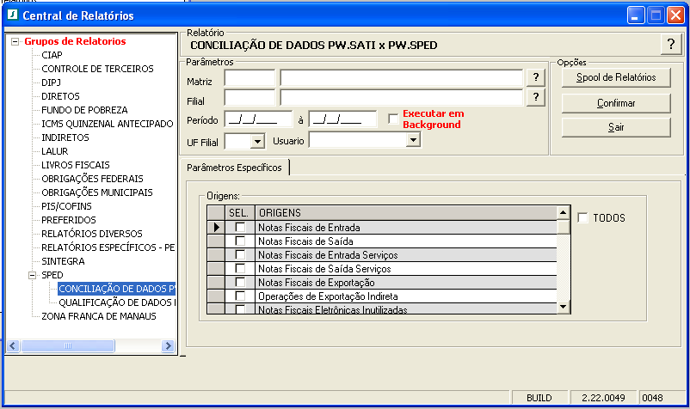Click the Período start date field

click(x=250, y=119)
